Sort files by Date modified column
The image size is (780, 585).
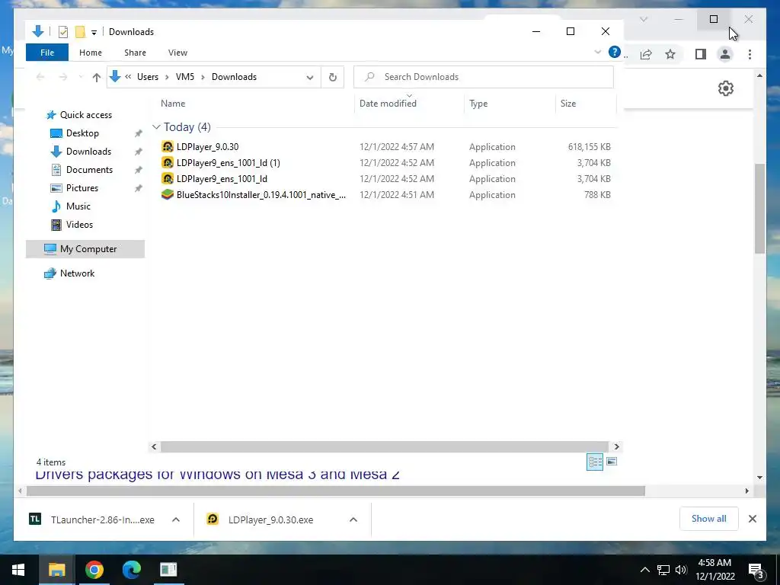(x=388, y=104)
